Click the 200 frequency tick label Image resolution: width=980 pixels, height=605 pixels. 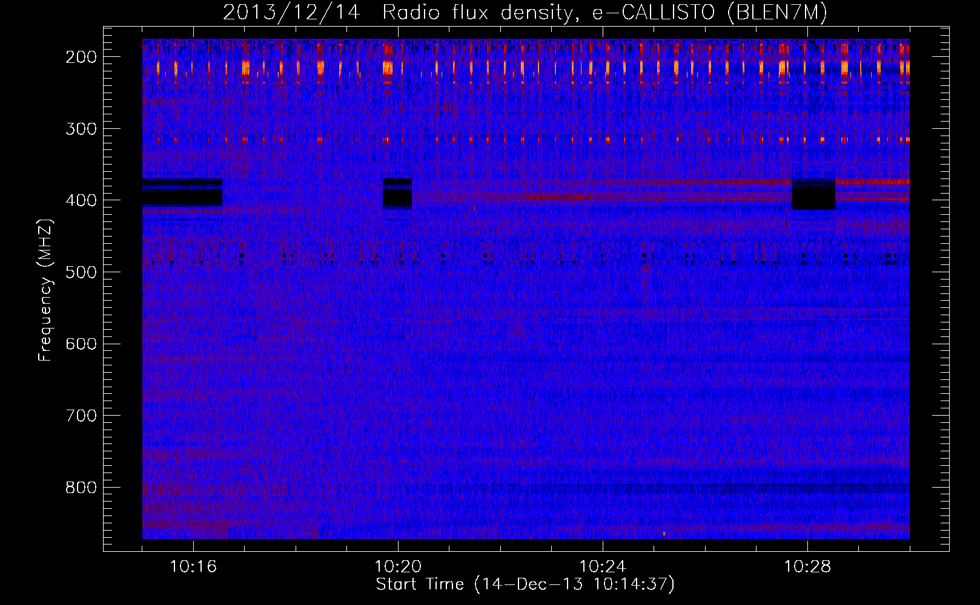[81, 57]
